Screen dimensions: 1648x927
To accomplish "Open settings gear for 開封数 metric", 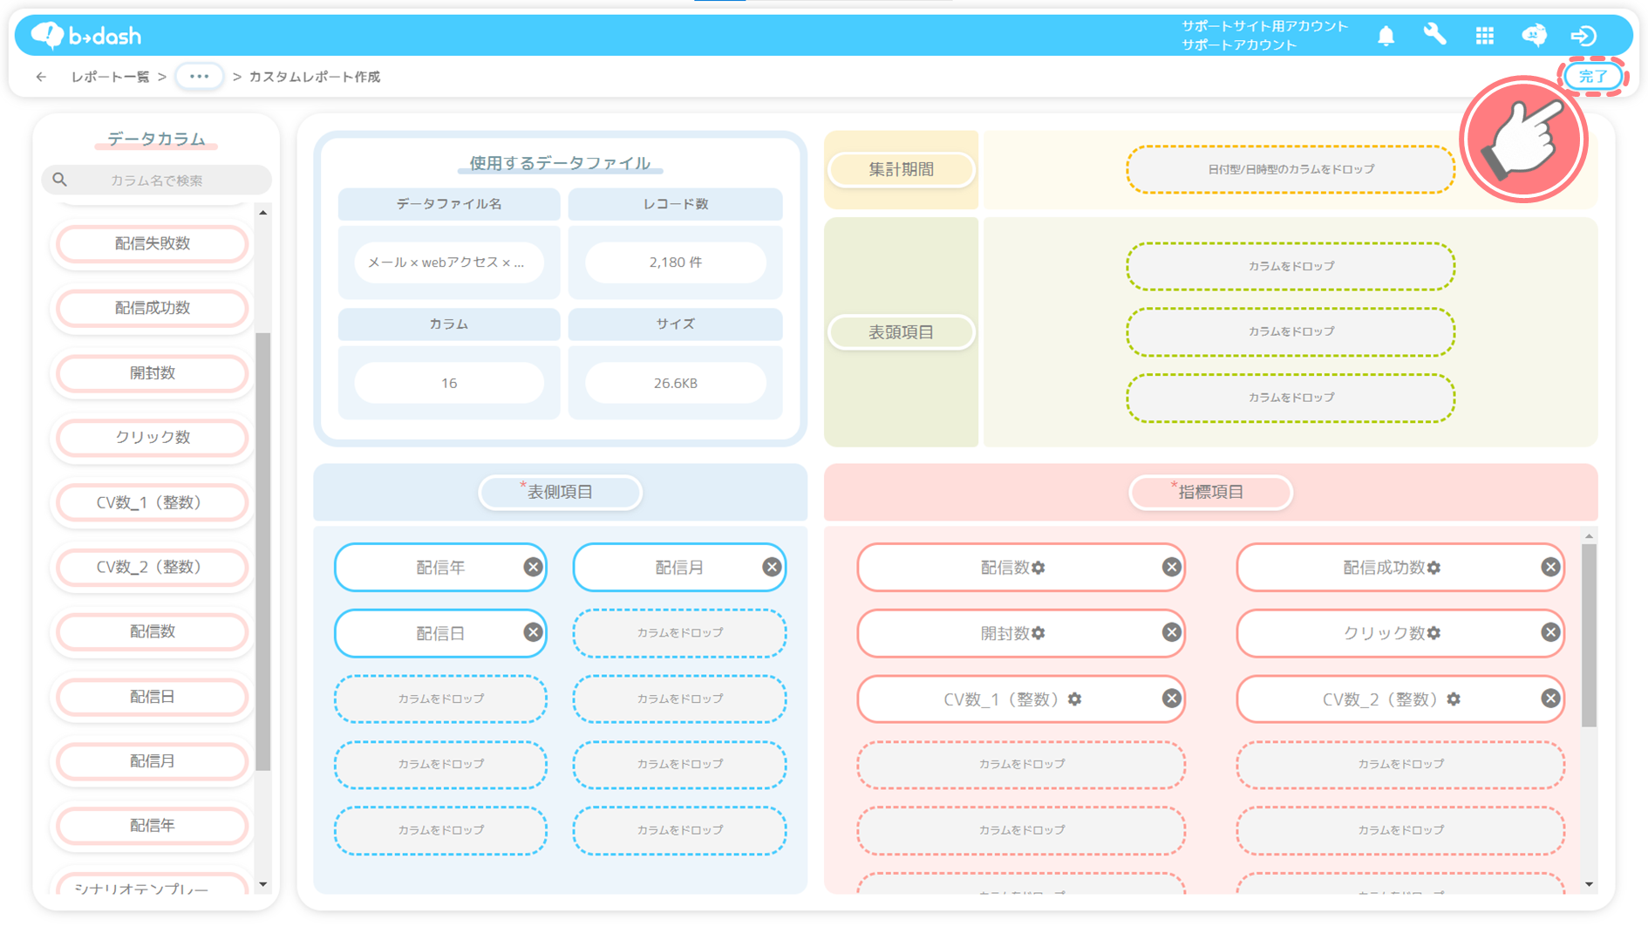I will coord(1039,633).
